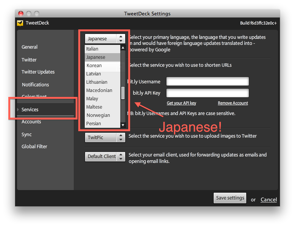
Task: Pick Lithuanian in the language list
Action: (102, 82)
